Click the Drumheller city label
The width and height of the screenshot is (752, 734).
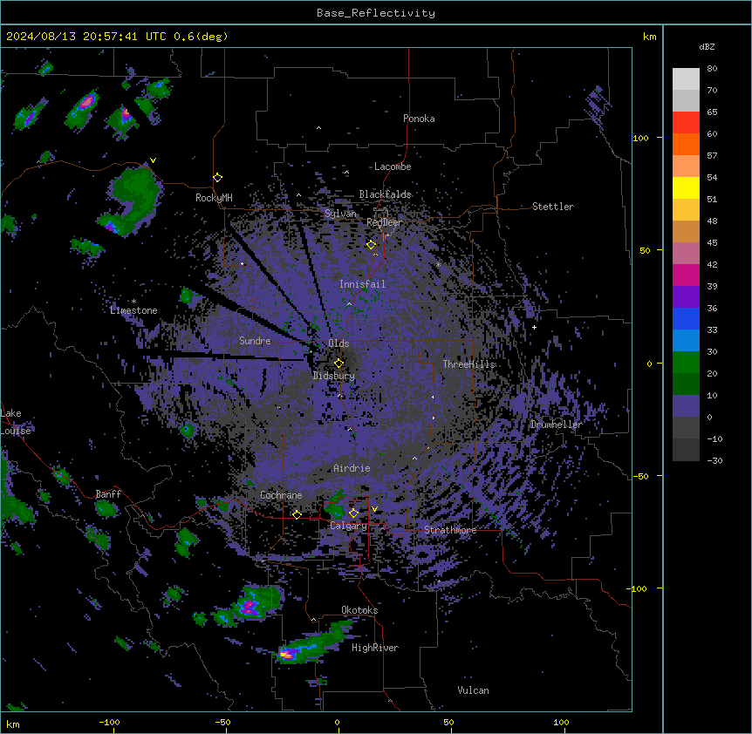[557, 425]
